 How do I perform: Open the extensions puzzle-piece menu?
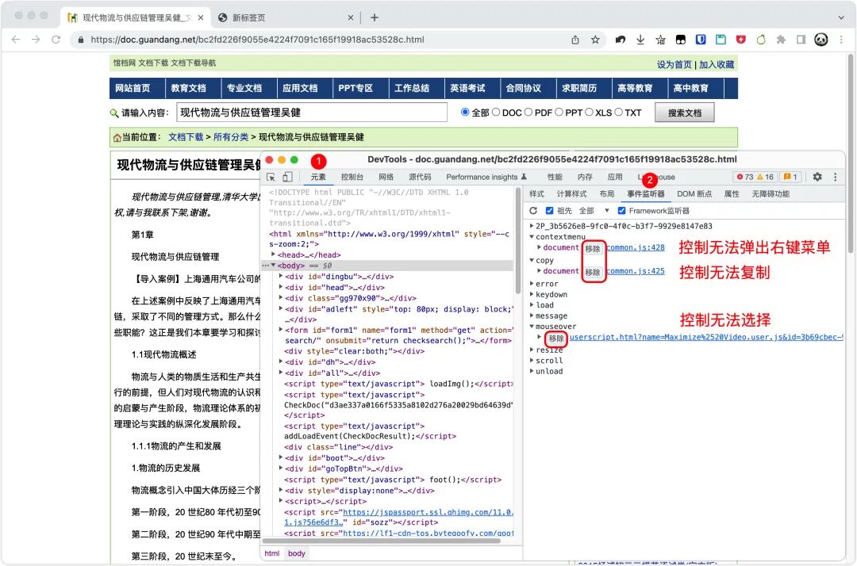781,40
